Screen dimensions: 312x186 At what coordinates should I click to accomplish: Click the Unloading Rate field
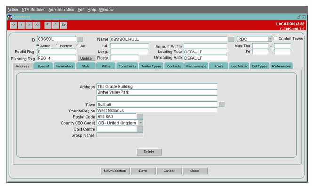(x=205, y=58)
